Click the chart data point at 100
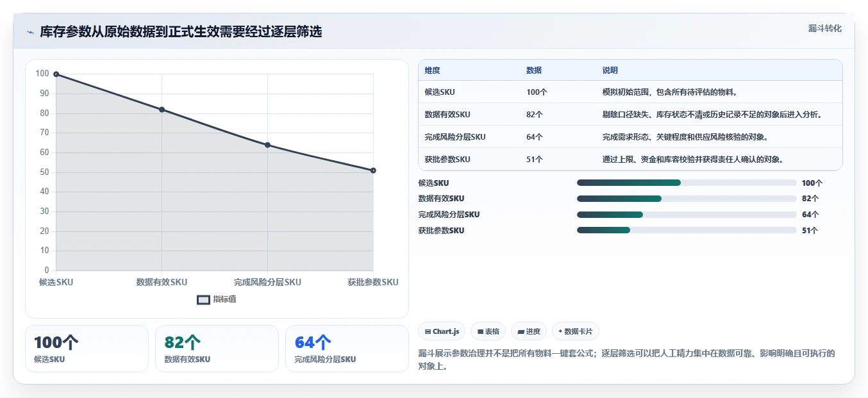This screenshot has height=398, width=868. tap(56, 74)
